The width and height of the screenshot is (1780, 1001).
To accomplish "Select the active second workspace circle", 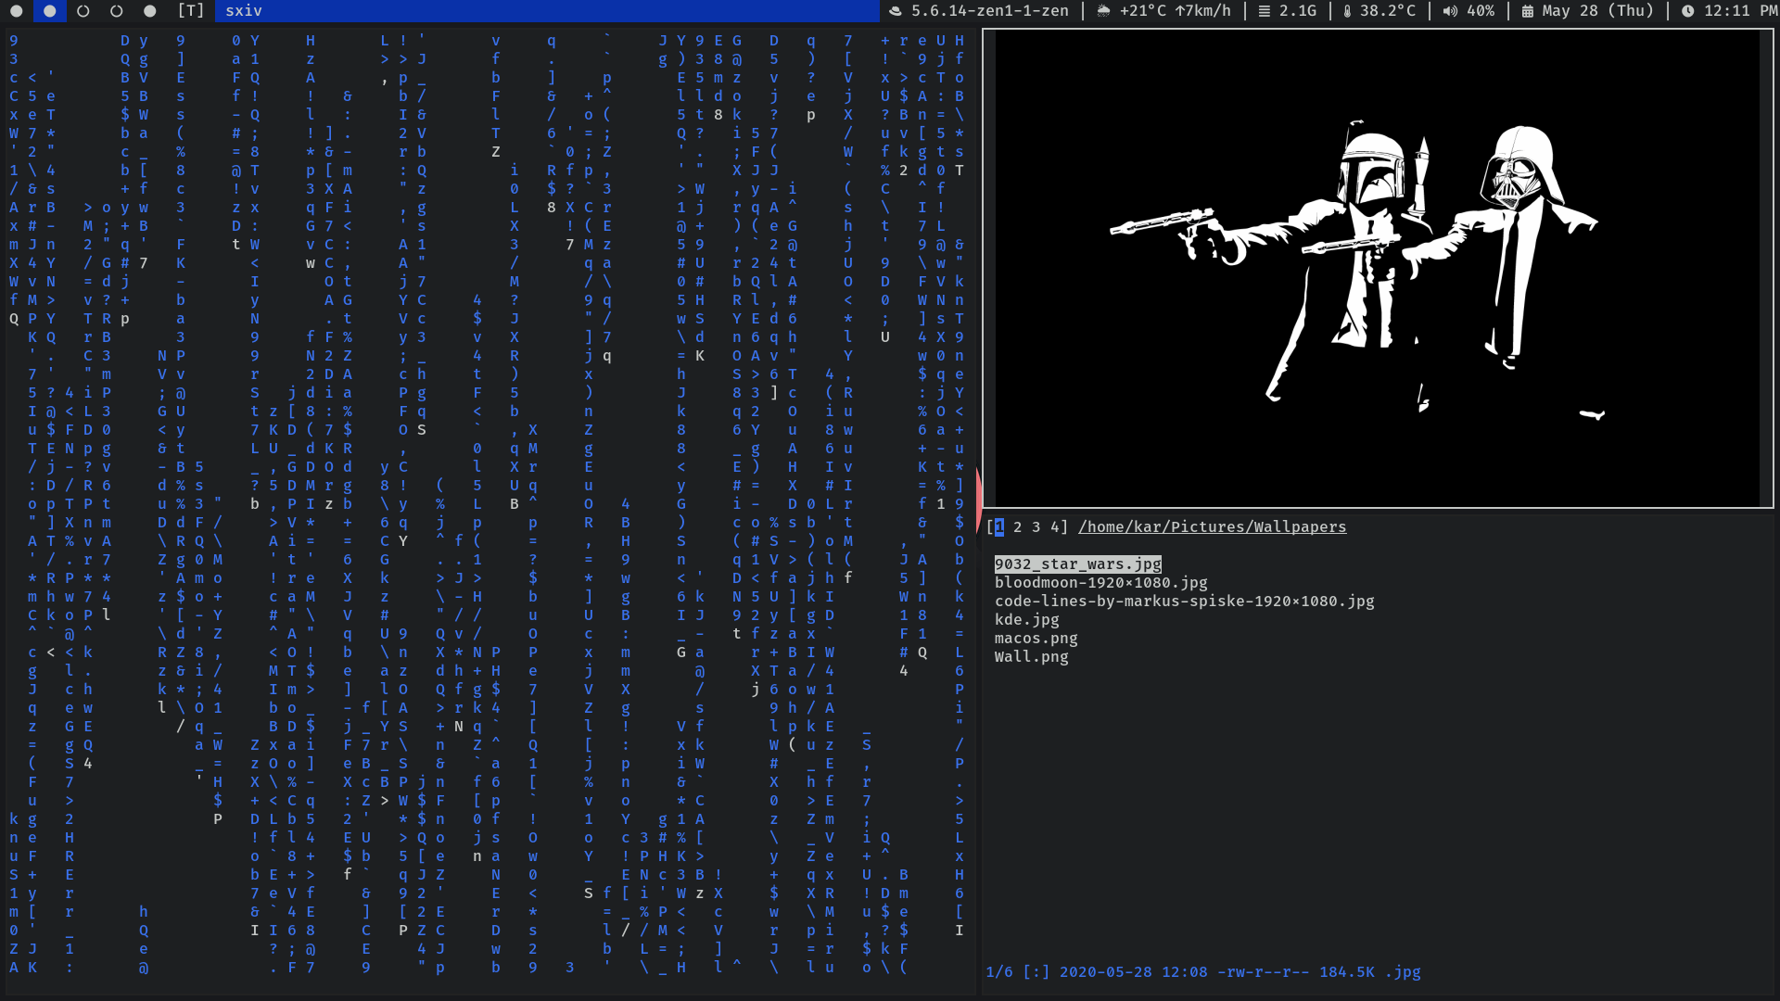I will (x=49, y=11).
